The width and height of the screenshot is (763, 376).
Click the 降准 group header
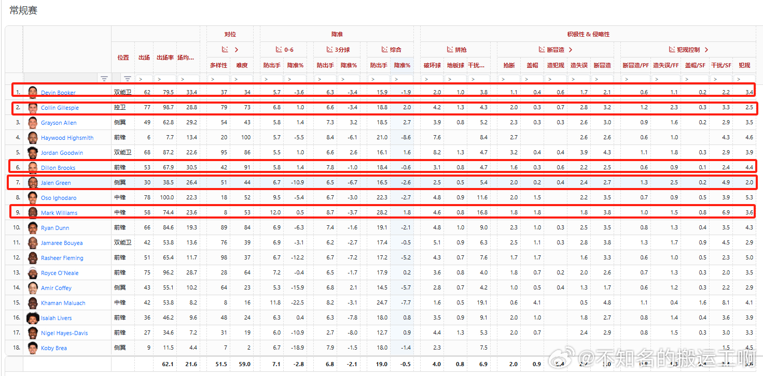point(337,34)
